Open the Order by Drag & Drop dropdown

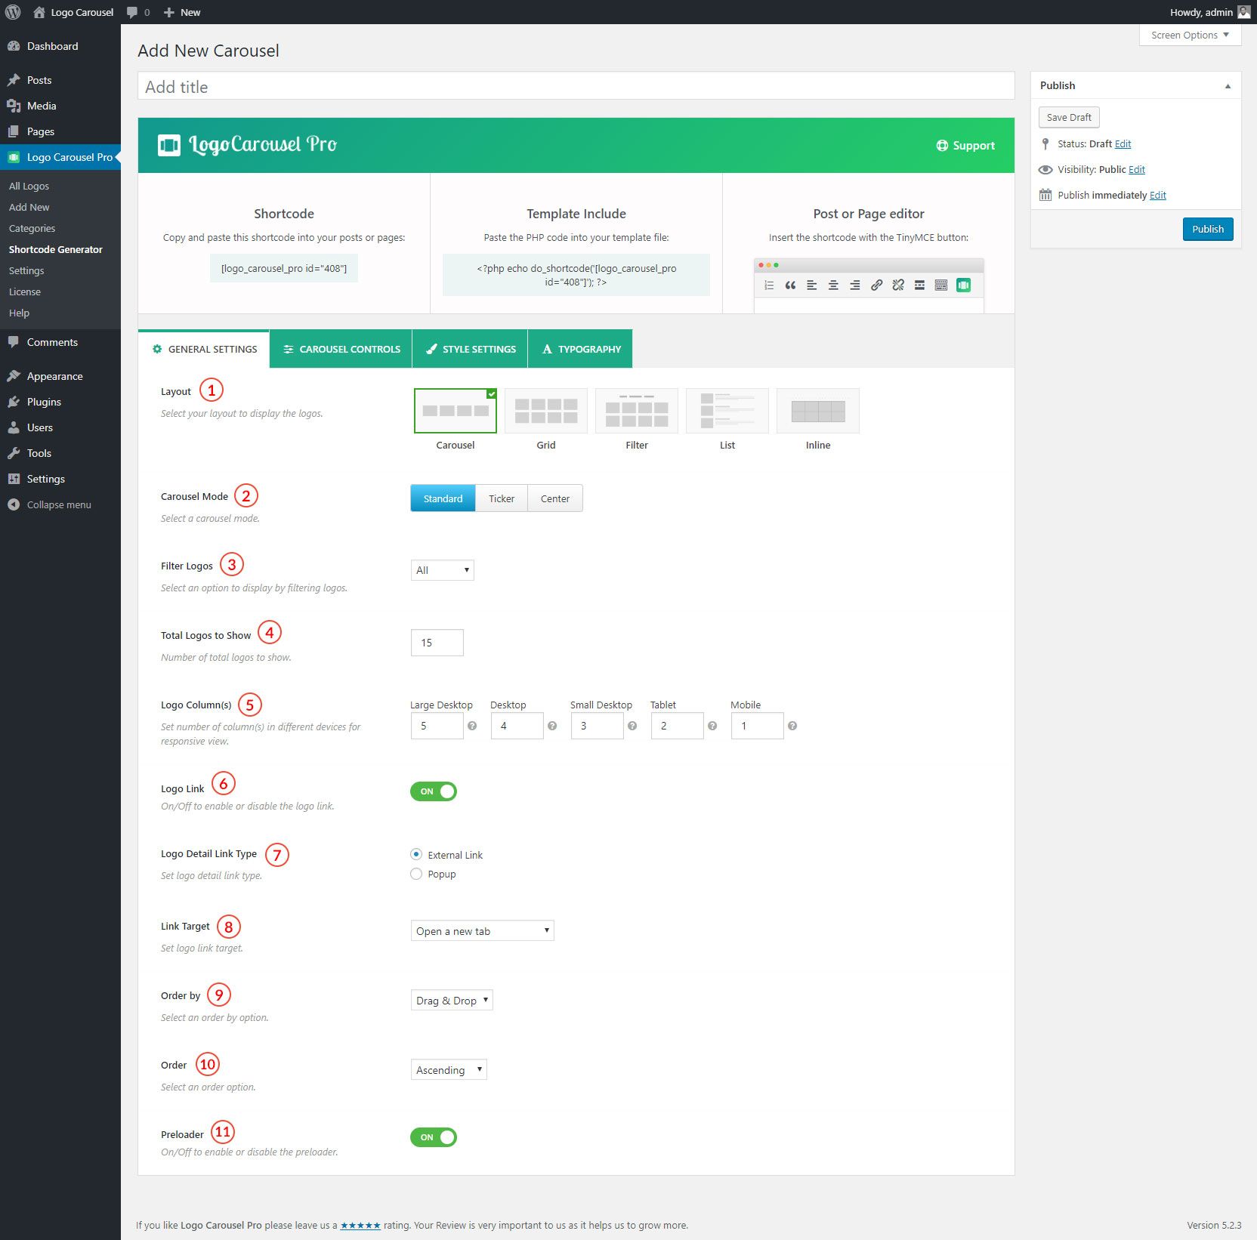click(x=452, y=1001)
